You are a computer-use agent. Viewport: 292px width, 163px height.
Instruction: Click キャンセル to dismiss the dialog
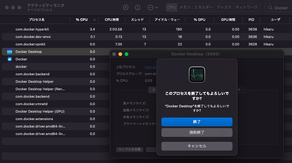pyautogui.click(x=197, y=146)
